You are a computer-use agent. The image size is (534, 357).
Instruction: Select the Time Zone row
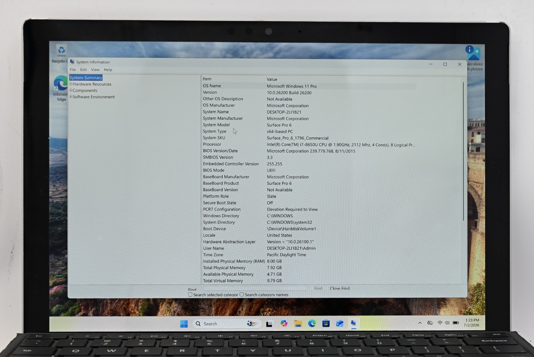(309, 255)
